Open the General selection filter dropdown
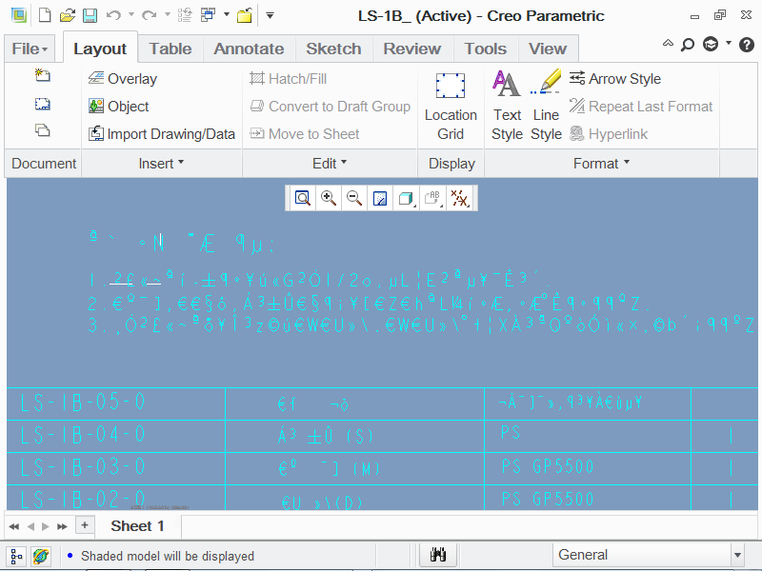762x571 pixels. [x=650, y=555]
